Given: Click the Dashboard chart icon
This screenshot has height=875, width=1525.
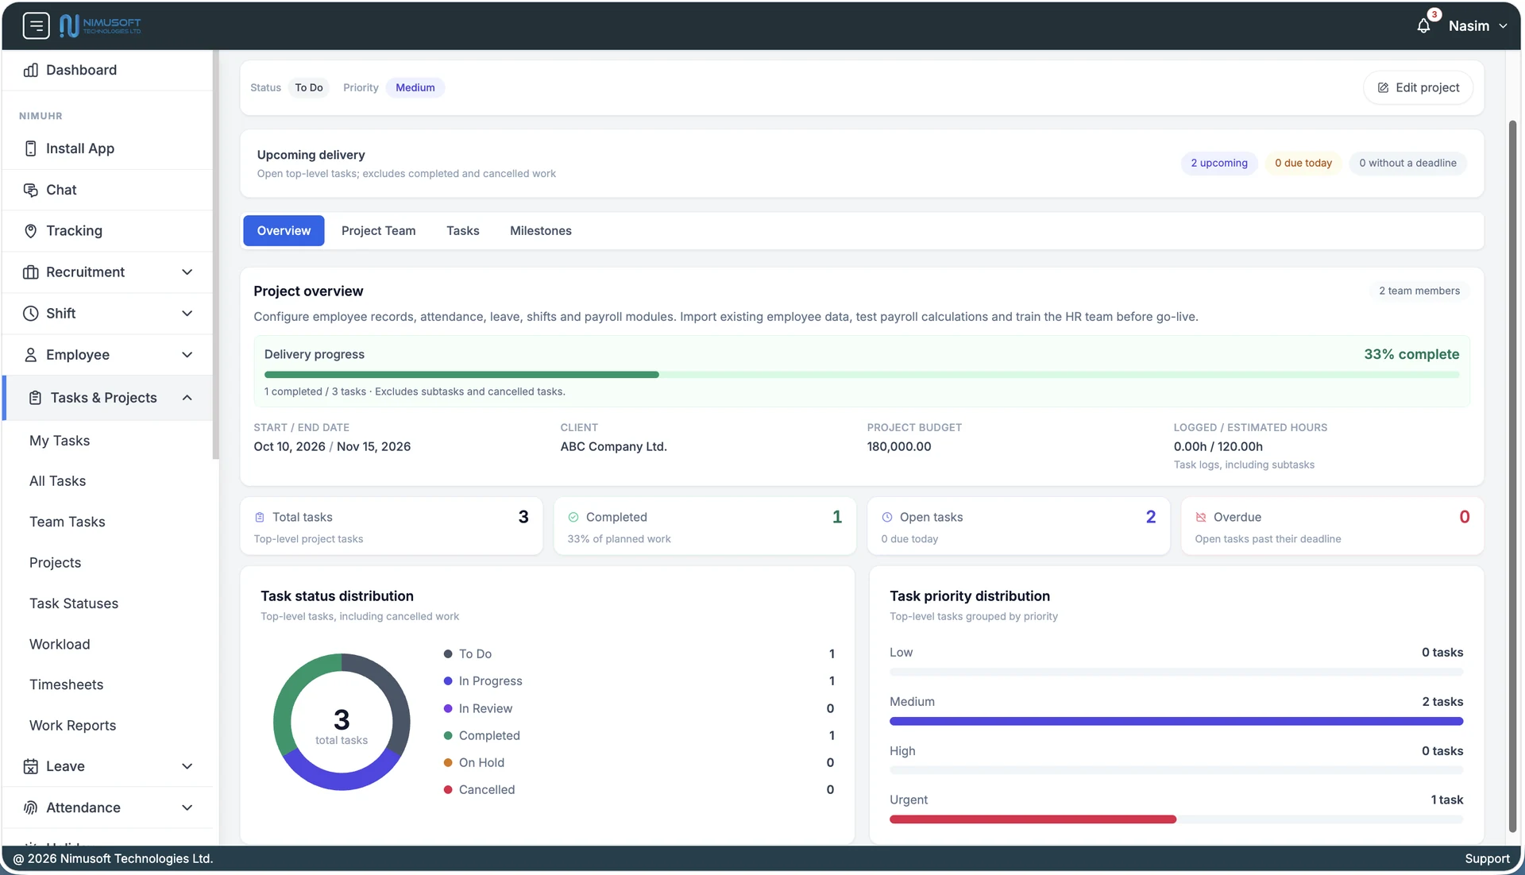Looking at the screenshot, I should pos(31,70).
